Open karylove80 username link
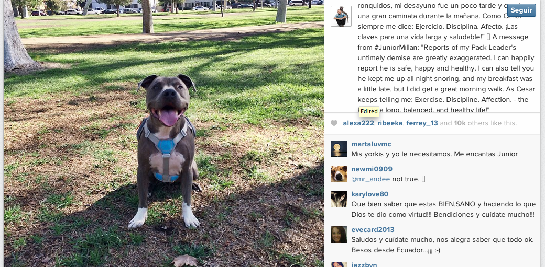This screenshot has width=545, height=267. (x=370, y=194)
